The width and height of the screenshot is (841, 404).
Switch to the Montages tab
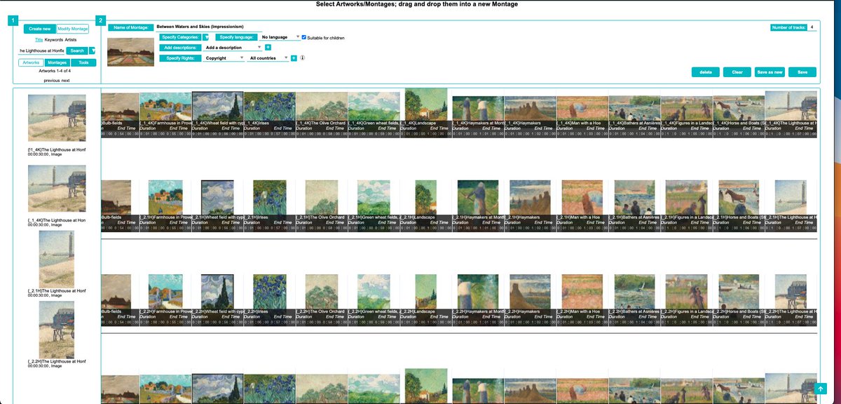[x=57, y=62]
